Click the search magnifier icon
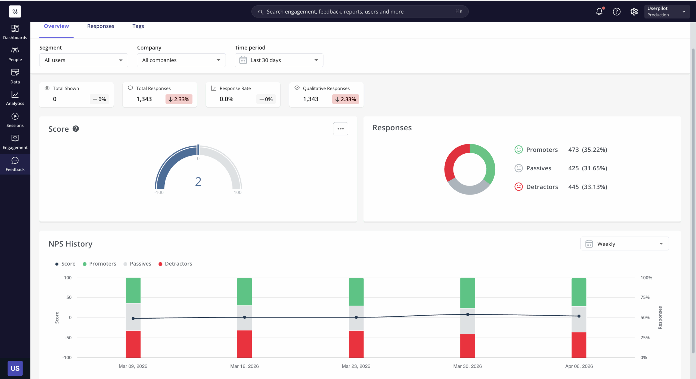This screenshot has height=379, width=696. (260, 12)
